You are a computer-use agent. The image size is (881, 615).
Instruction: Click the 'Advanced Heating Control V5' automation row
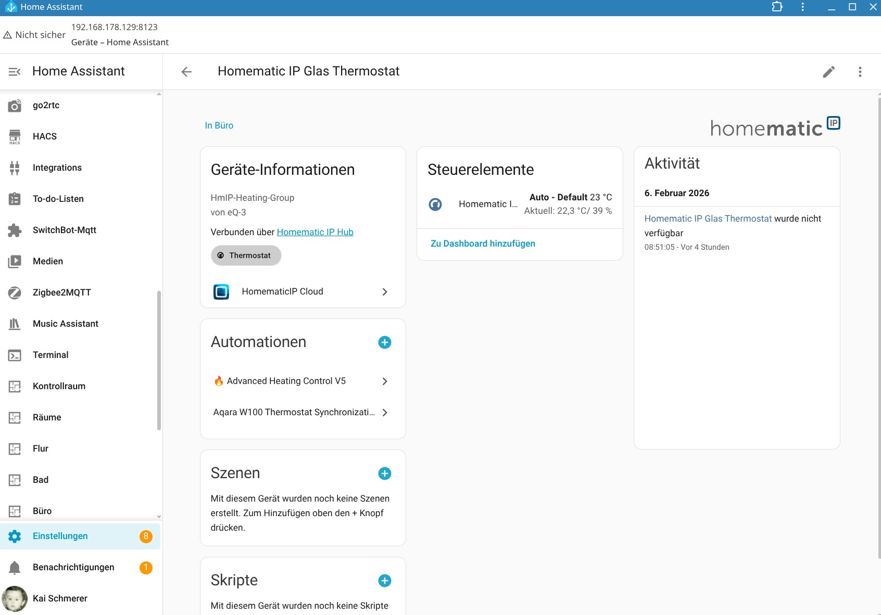(303, 381)
